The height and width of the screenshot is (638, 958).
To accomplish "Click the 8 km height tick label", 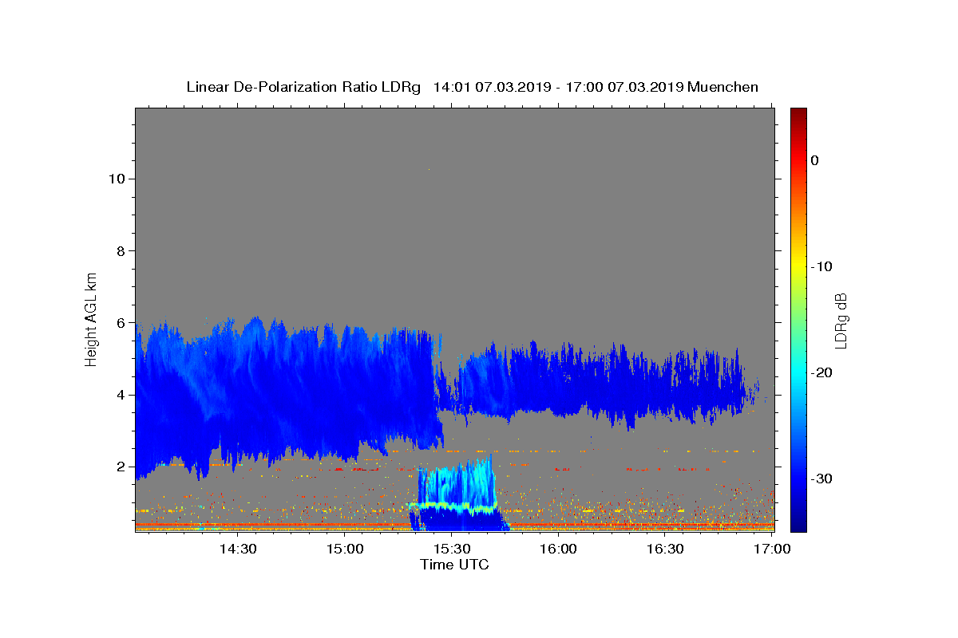I will click(120, 250).
